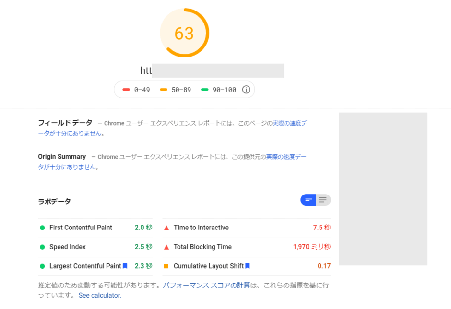Open the speed data link in フィールド データ
The image size is (451, 309).
pyautogui.click(x=289, y=123)
